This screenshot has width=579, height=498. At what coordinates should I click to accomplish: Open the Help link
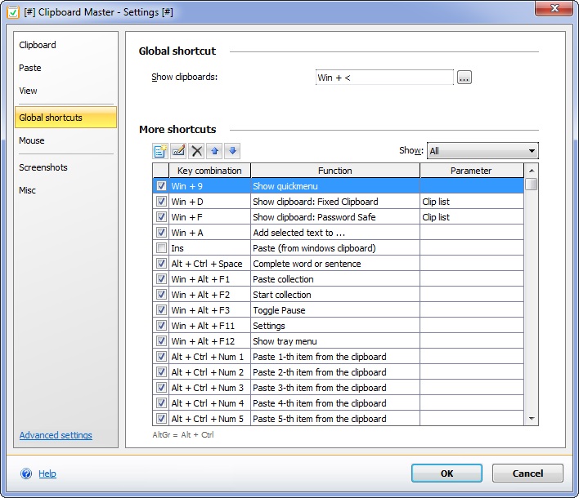point(47,474)
